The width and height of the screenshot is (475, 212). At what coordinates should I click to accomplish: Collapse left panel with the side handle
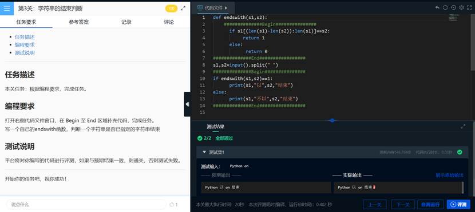pyautogui.click(x=187, y=104)
